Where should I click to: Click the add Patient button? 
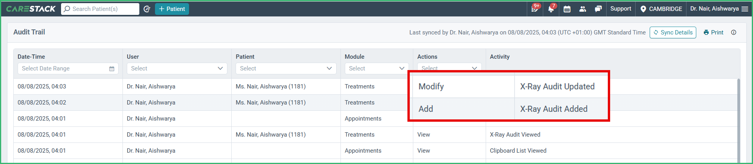point(172,9)
